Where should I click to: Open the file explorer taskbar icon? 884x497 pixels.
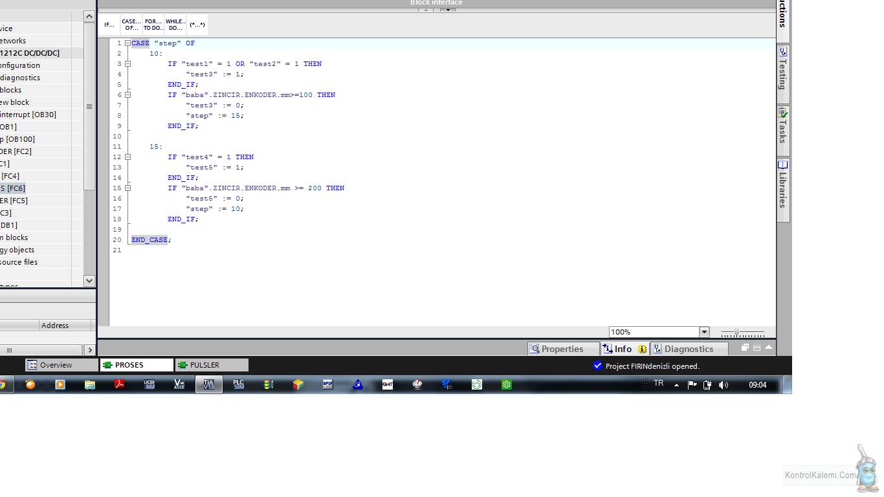tap(90, 384)
